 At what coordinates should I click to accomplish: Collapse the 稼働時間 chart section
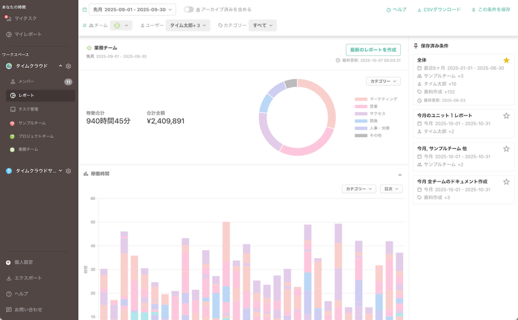click(400, 175)
